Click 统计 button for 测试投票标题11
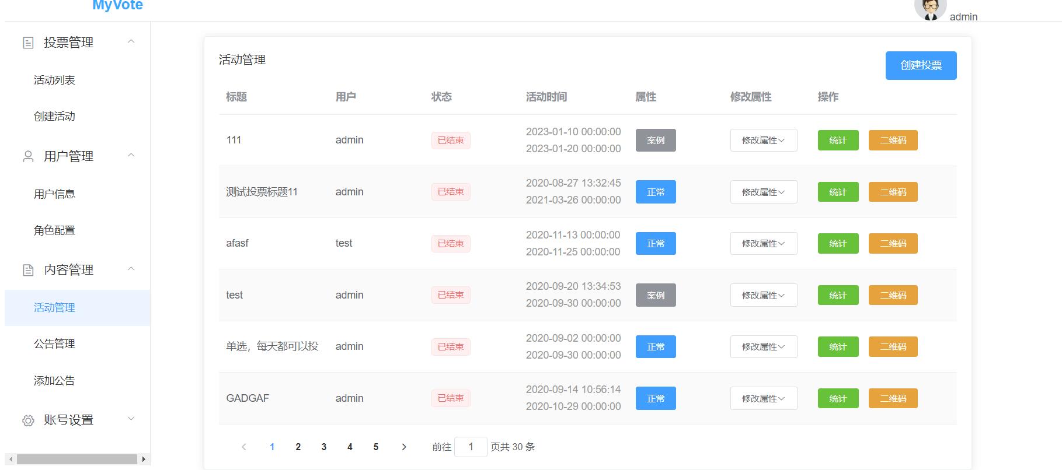Image resolution: width=1062 pixels, height=470 pixels. pyautogui.click(x=838, y=192)
